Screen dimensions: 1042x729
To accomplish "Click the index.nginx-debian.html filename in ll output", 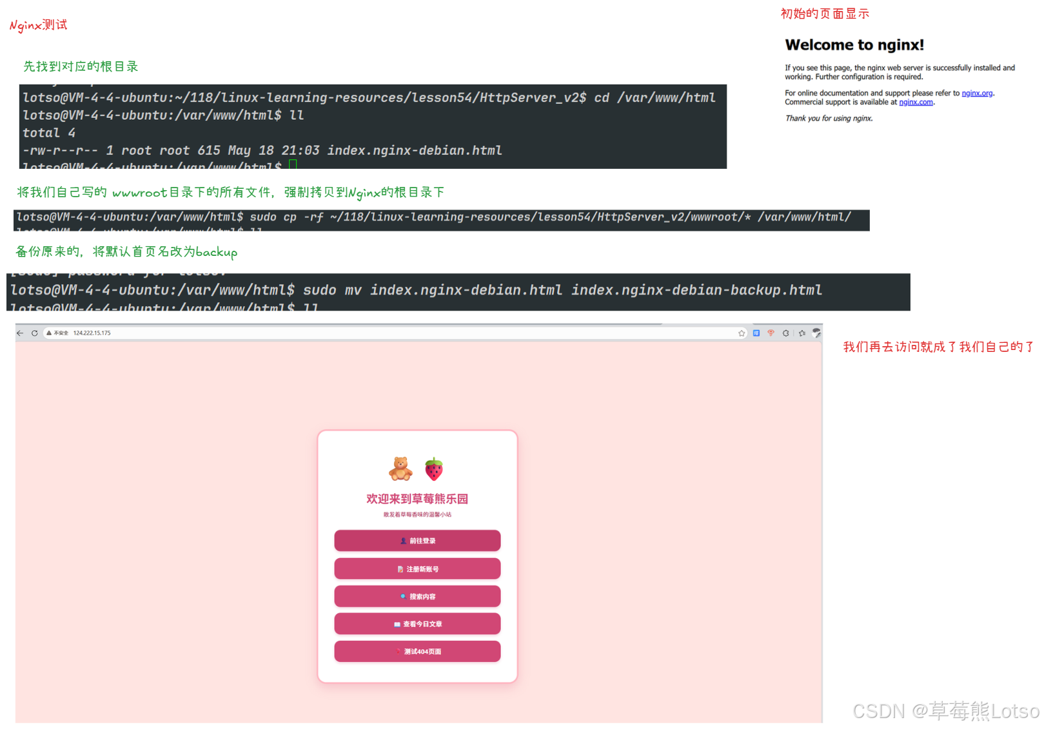I will (x=414, y=150).
